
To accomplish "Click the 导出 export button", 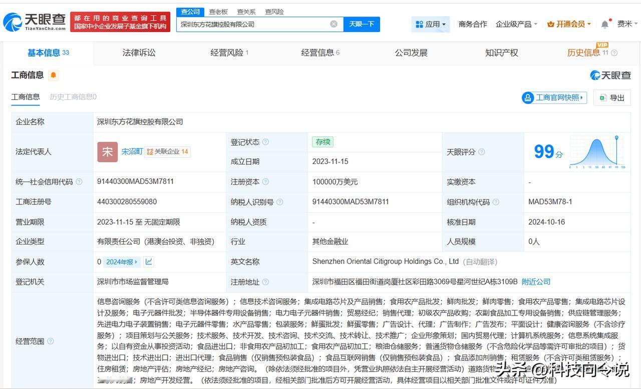I will point(612,97).
